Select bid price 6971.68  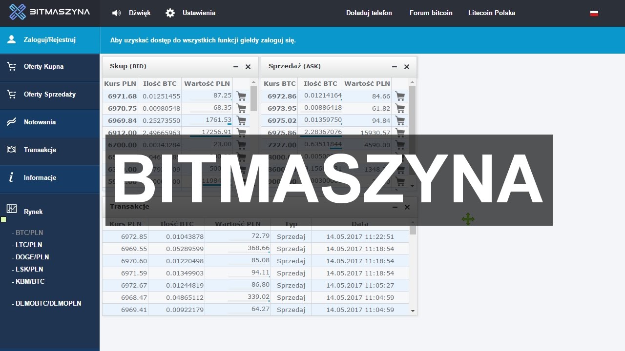[x=122, y=96]
